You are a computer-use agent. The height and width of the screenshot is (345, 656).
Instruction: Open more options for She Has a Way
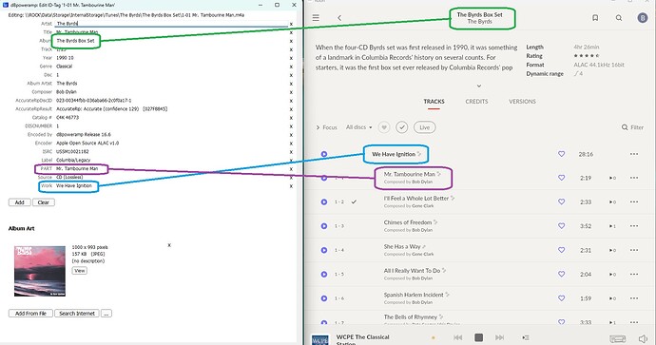(x=634, y=250)
